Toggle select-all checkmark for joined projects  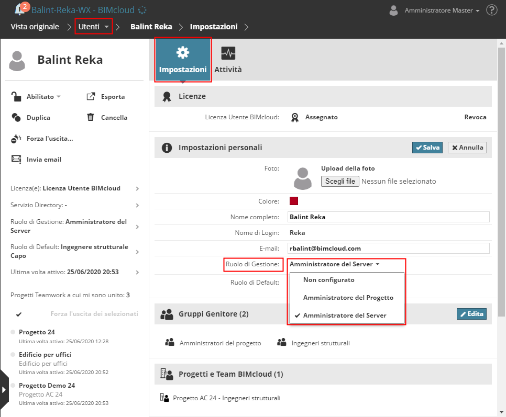coord(19,314)
